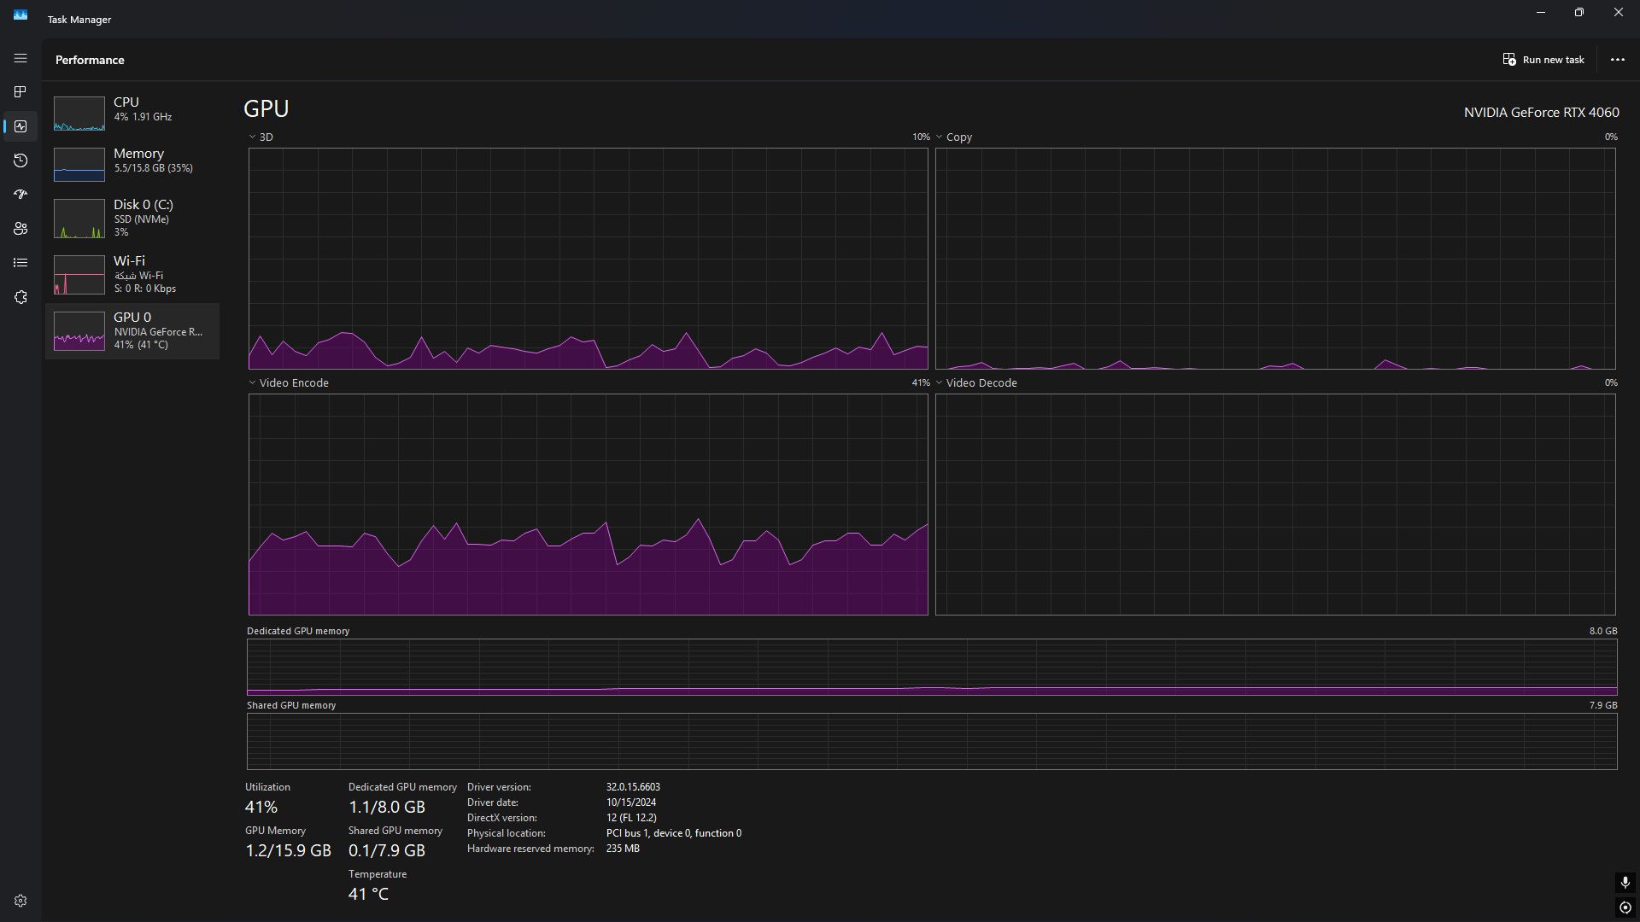This screenshot has width=1640, height=922.
Task: Select the Wi-Fi graph thumbnail
Action: point(79,275)
